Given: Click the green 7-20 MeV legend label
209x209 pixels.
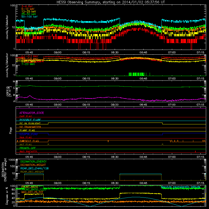Looking at the screenshot, I should 28,64.
